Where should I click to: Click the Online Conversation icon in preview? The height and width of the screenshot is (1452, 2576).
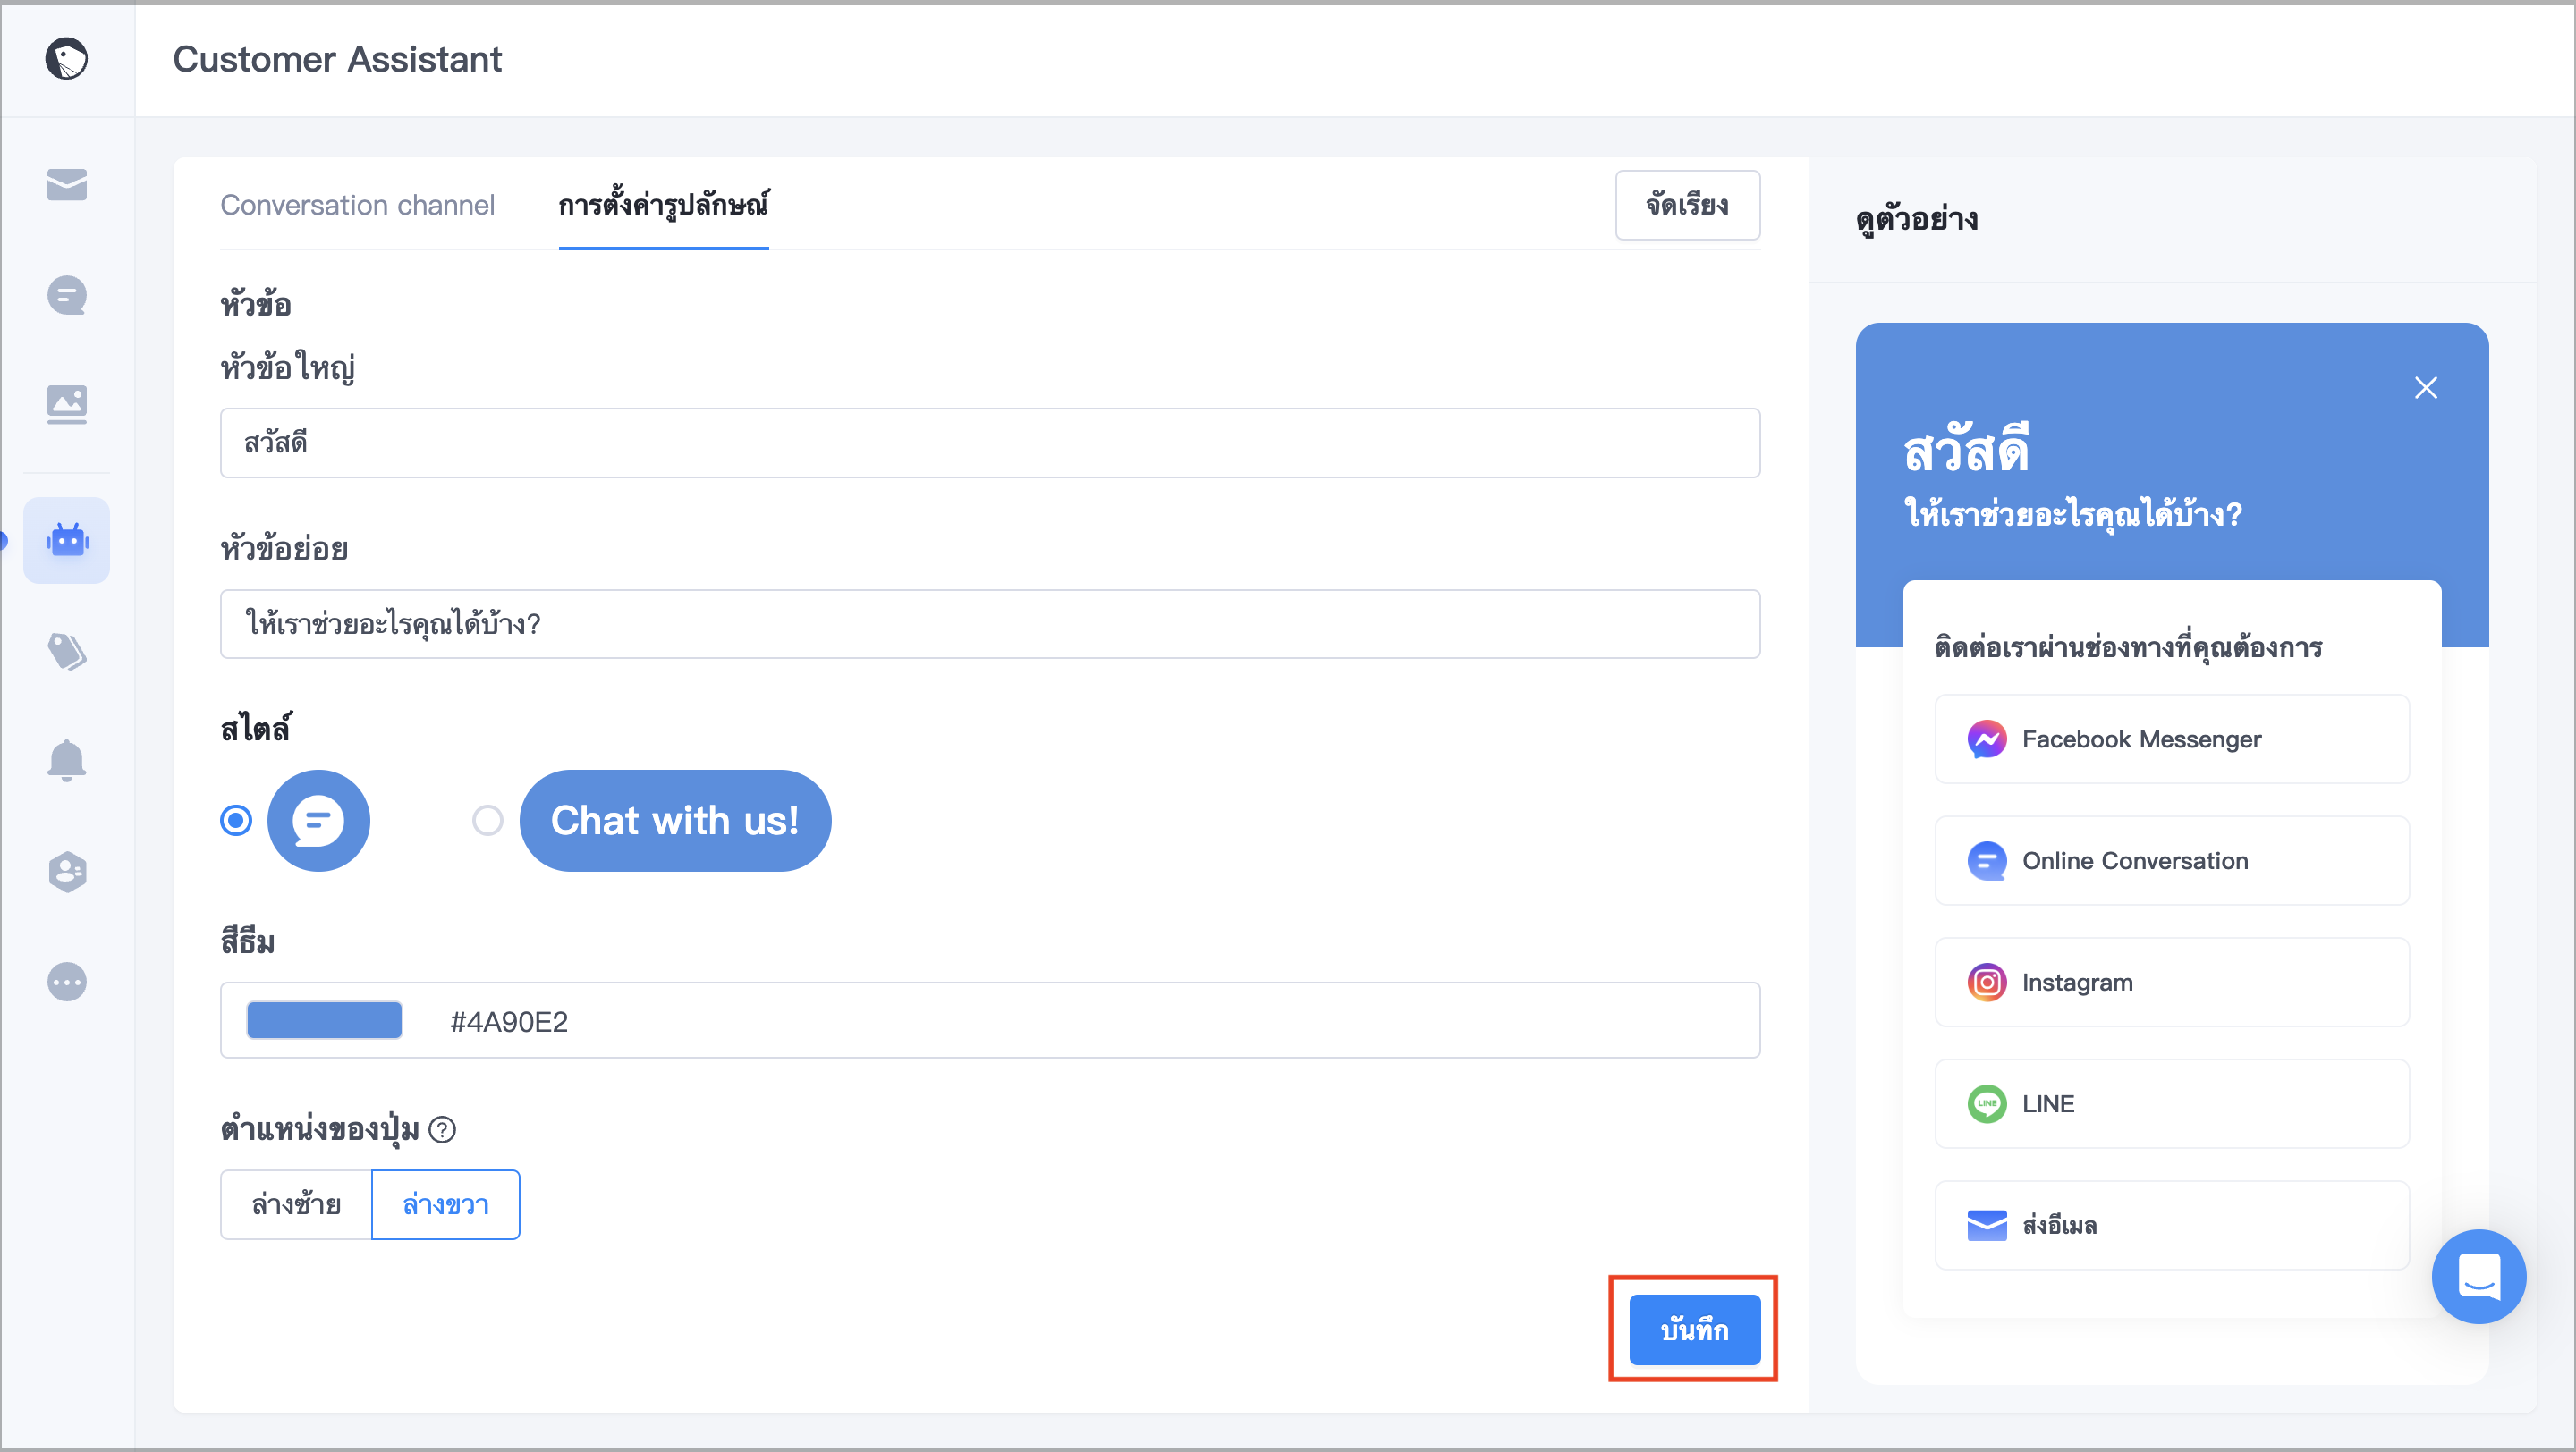click(x=1986, y=860)
